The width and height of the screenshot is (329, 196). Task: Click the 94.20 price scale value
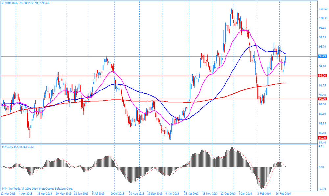323,66
